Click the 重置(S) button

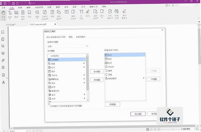[x=113, y=104]
